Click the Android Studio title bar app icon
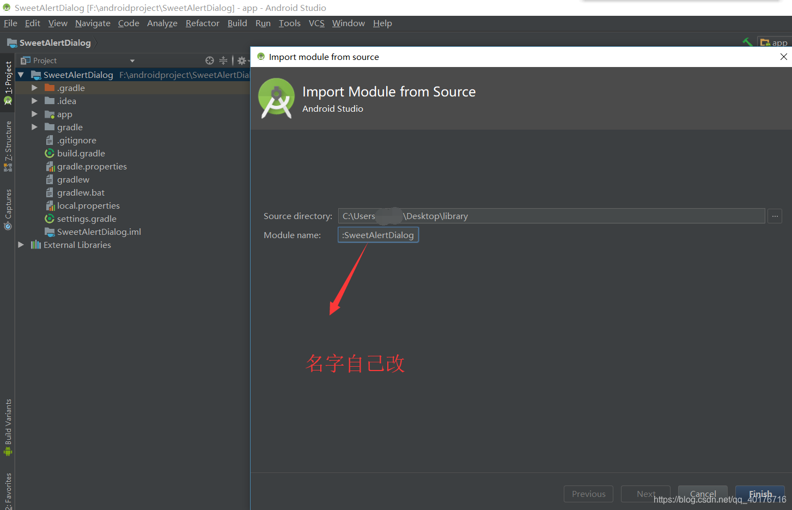The height and width of the screenshot is (510, 792). [7, 8]
